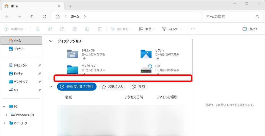Sort by アクセス日時 column header
The width and height of the screenshot is (265, 136).
pyautogui.click(x=134, y=97)
